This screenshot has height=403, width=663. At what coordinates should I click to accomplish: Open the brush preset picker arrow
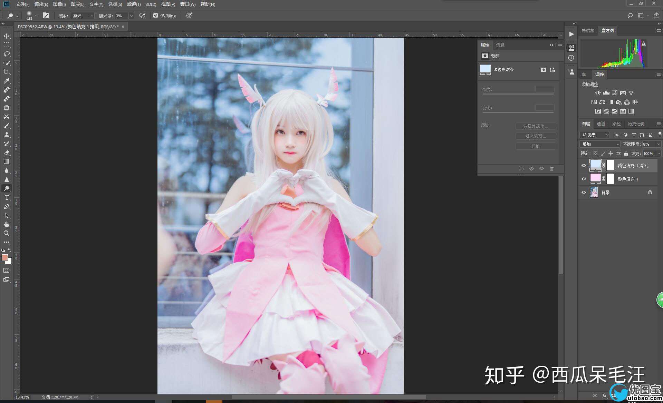(36, 16)
